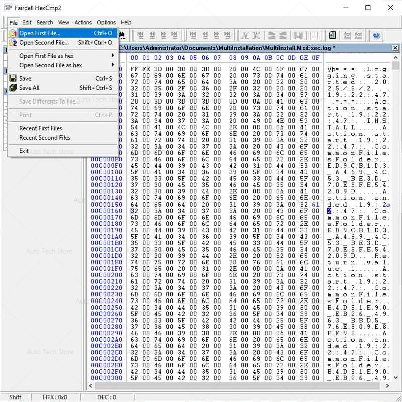The width and height of the screenshot is (402, 402).
Task: Click the file path title MultiInstall.MsiExec.log
Action: point(227,48)
